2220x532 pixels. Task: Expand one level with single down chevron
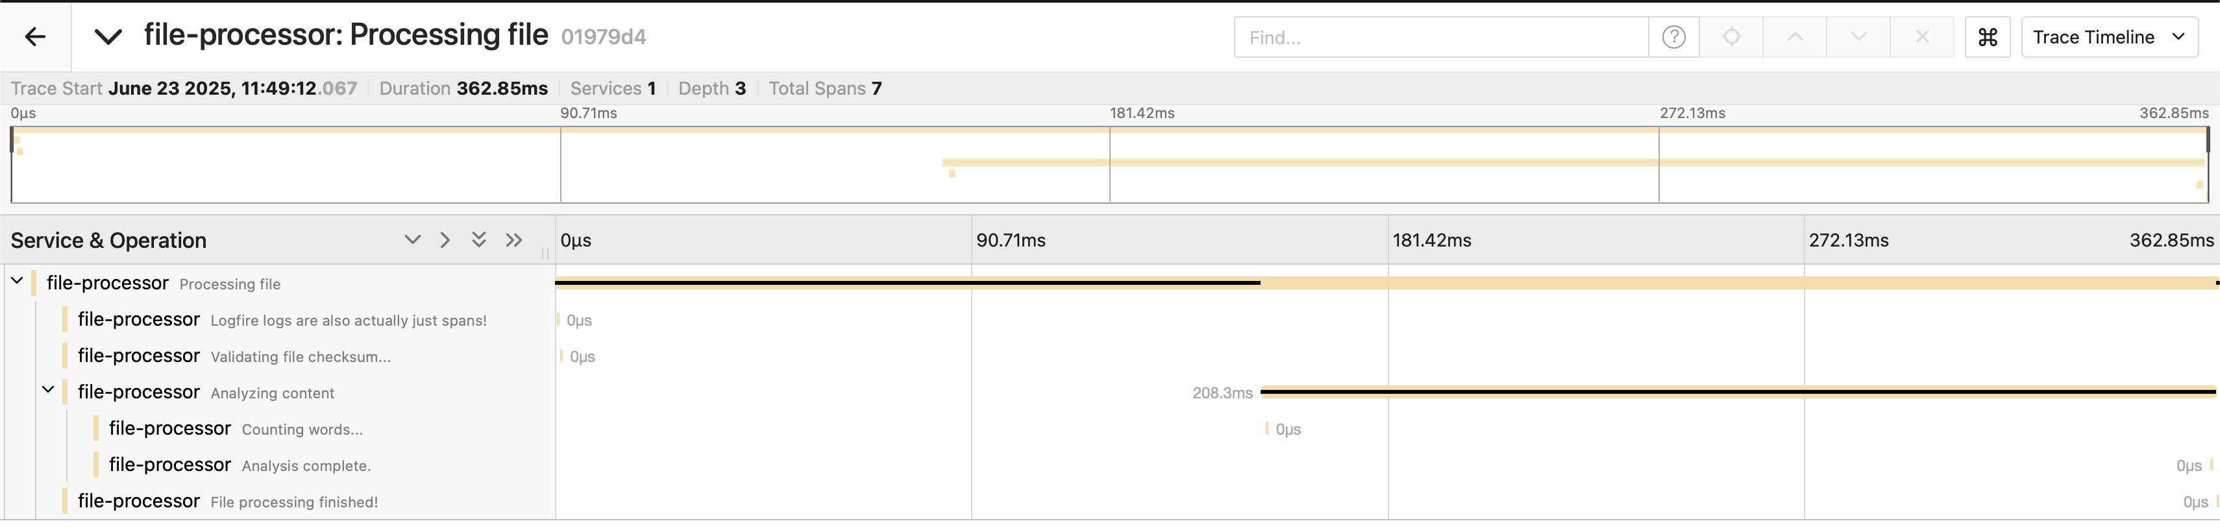[413, 240]
